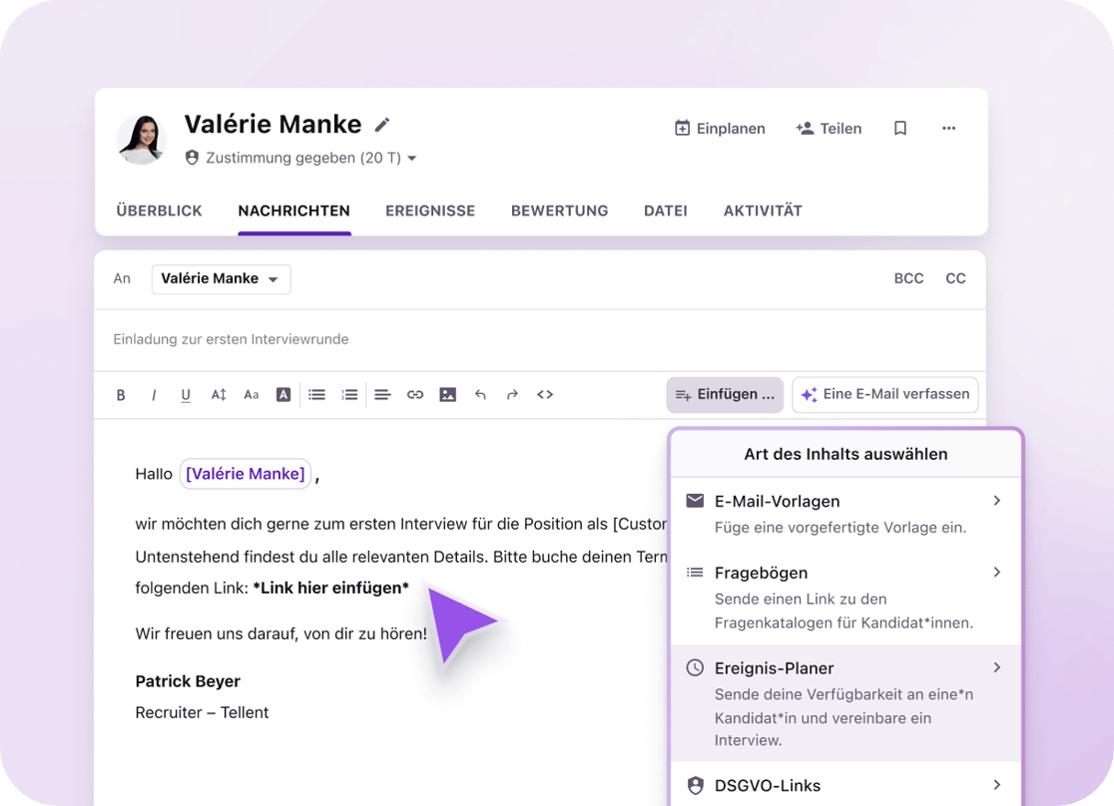
Task: Open the Ereignisse tab
Action: pyautogui.click(x=430, y=210)
